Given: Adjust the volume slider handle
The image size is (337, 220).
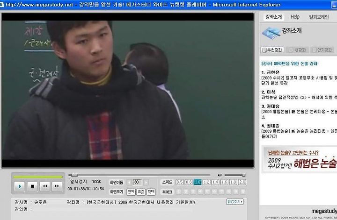Looking at the screenshot, I should 243,175.
